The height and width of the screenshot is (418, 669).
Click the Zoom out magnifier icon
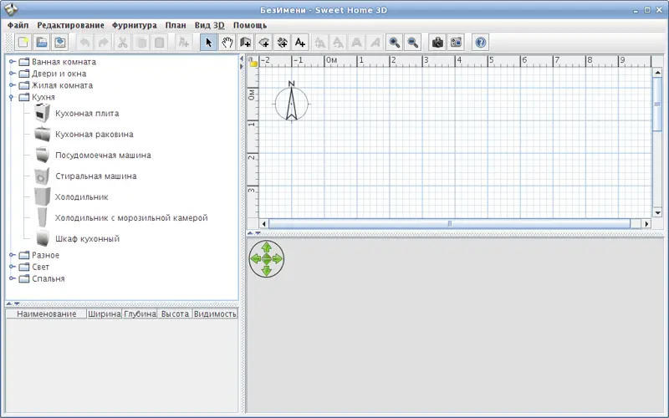click(412, 43)
